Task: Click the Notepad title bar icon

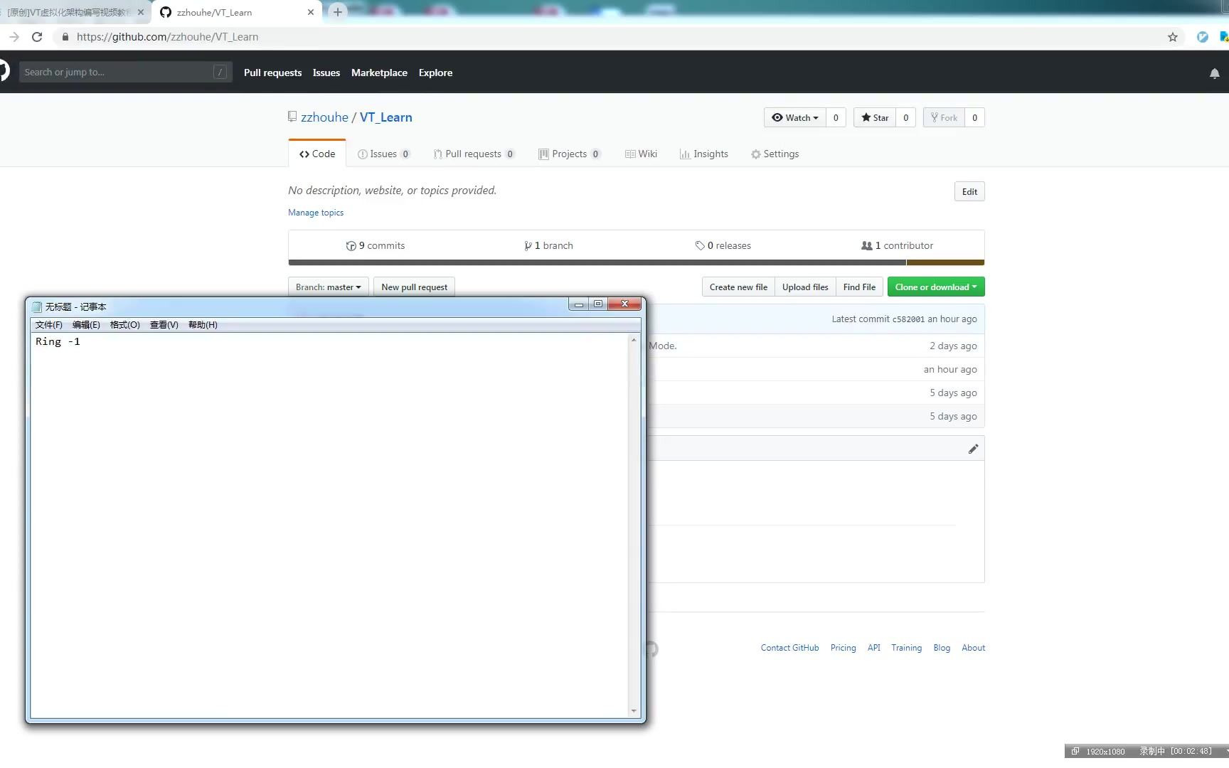Action: [x=37, y=306]
